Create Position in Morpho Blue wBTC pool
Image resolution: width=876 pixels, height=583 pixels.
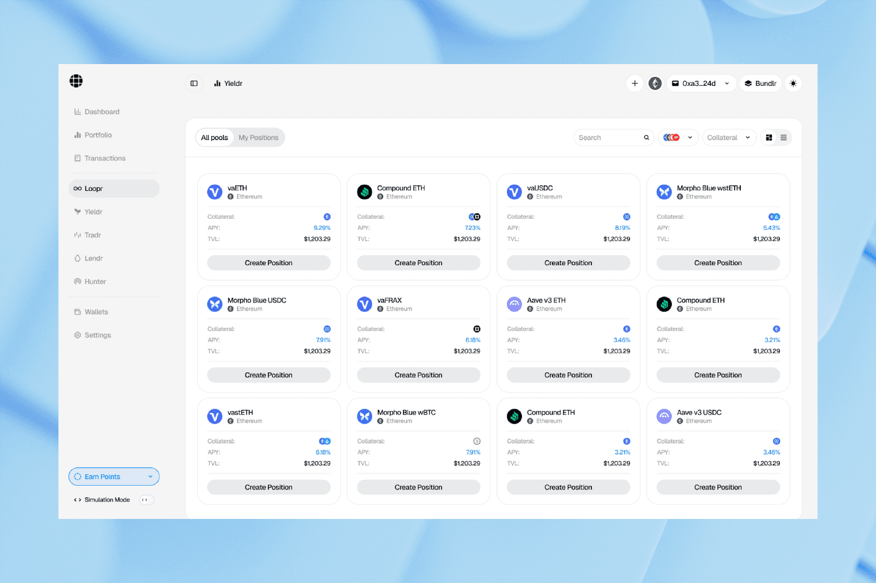click(x=419, y=487)
